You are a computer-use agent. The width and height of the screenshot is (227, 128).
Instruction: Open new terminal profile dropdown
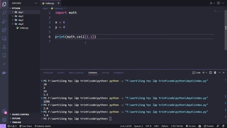[206, 73]
